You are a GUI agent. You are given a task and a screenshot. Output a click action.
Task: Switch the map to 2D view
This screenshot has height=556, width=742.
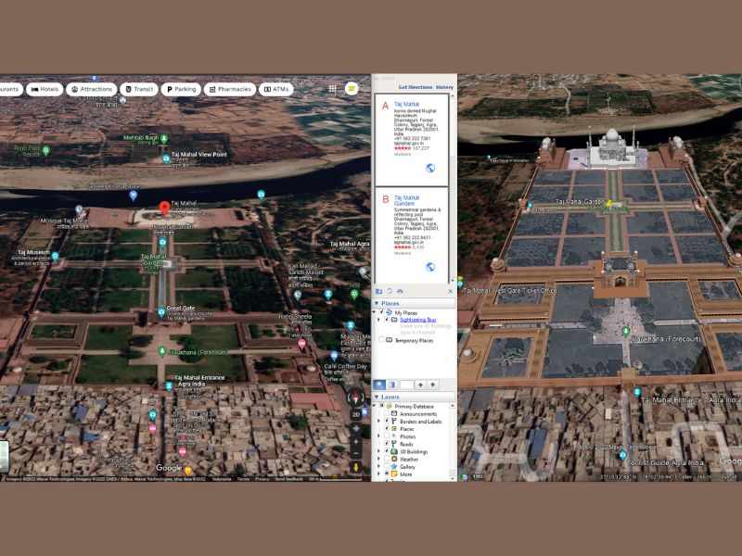356,414
